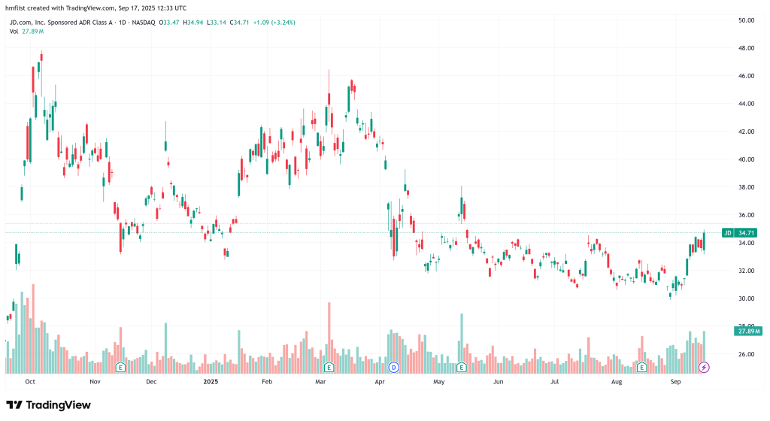Click the green 27.89M volume axis label
This screenshot has height=421, width=770.
(x=748, y=331)
